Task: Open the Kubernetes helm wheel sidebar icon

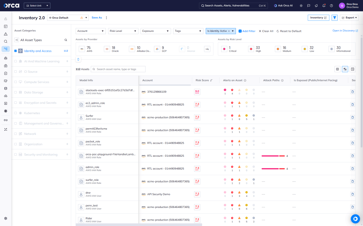Action: [x=6, y=111]
